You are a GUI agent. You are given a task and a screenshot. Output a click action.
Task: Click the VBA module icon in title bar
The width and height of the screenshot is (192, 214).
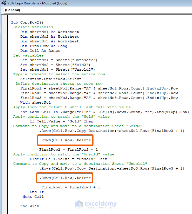click(4, 3)
